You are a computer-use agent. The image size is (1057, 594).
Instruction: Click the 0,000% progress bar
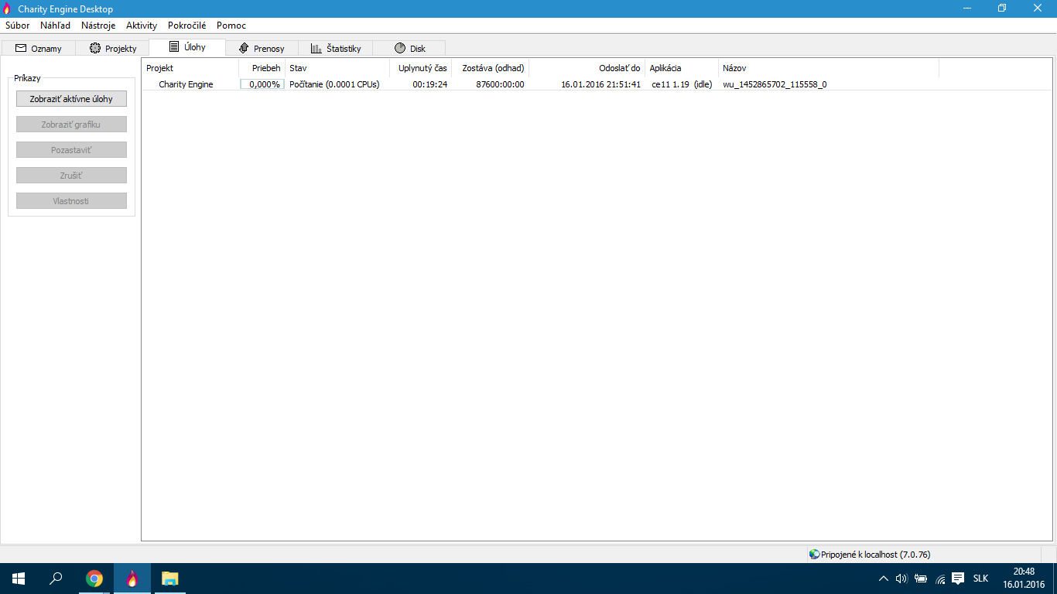click(x=262, y=84)
